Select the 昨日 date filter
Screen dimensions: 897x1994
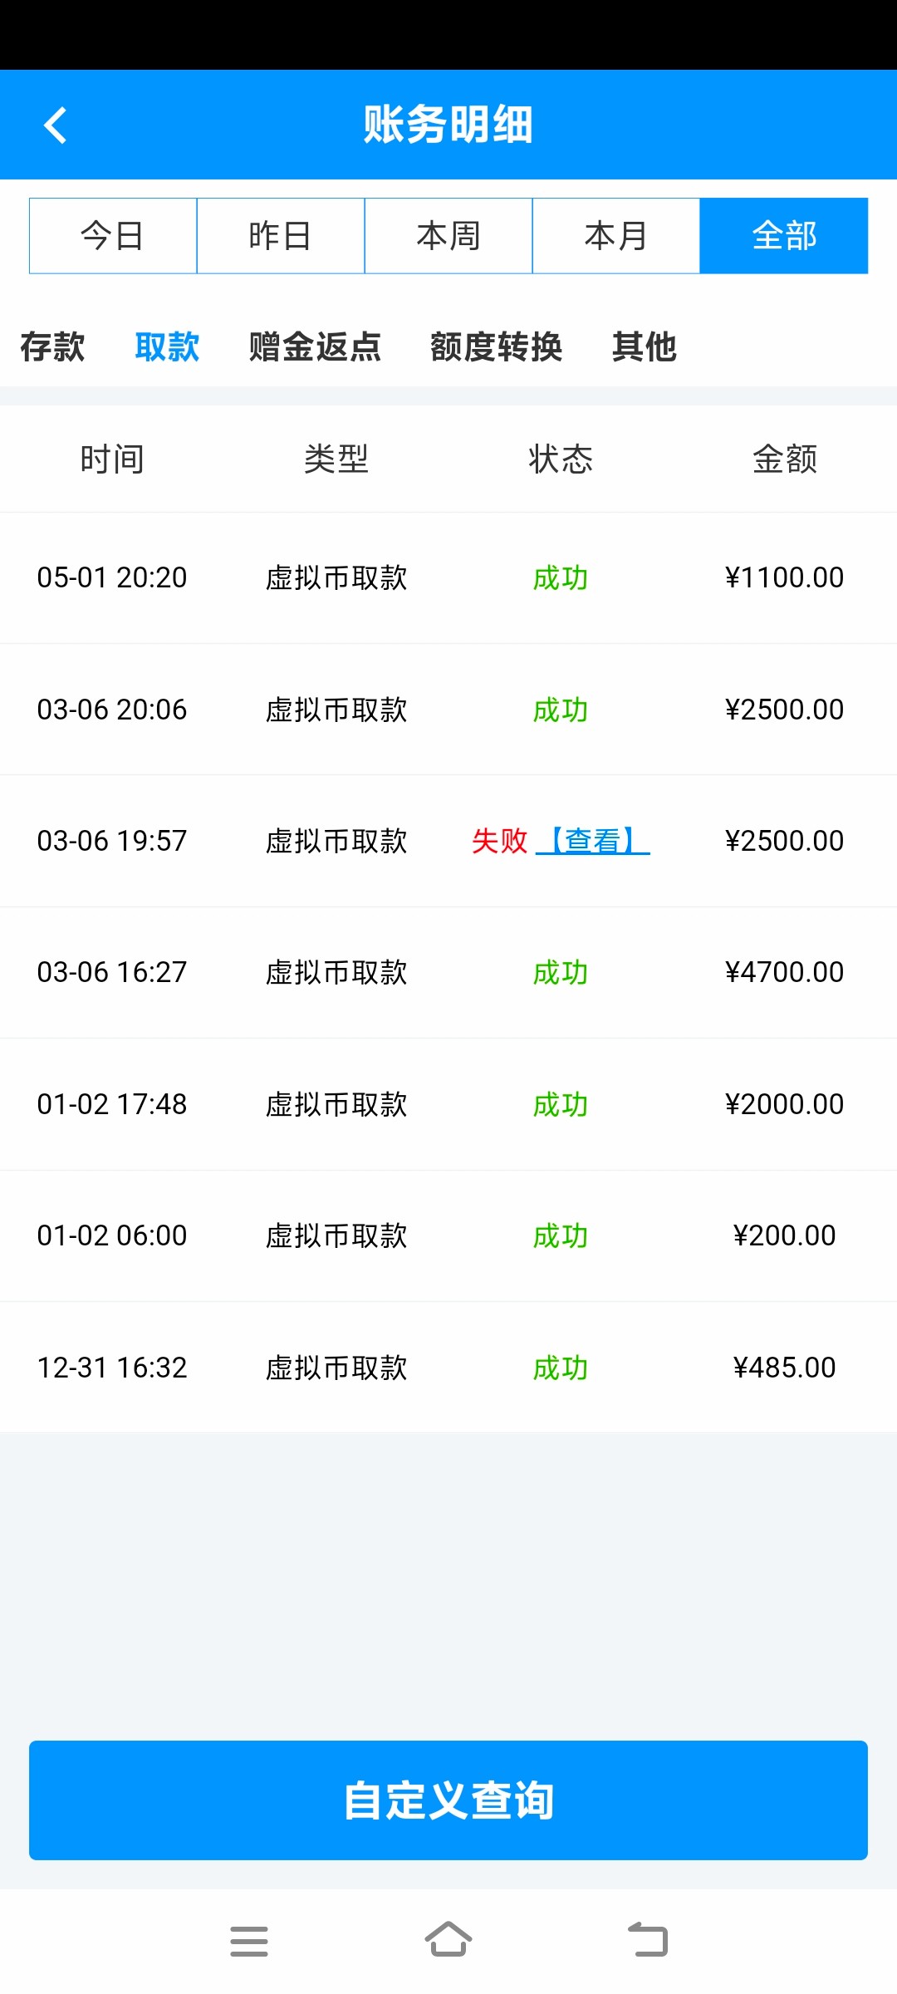281,236
